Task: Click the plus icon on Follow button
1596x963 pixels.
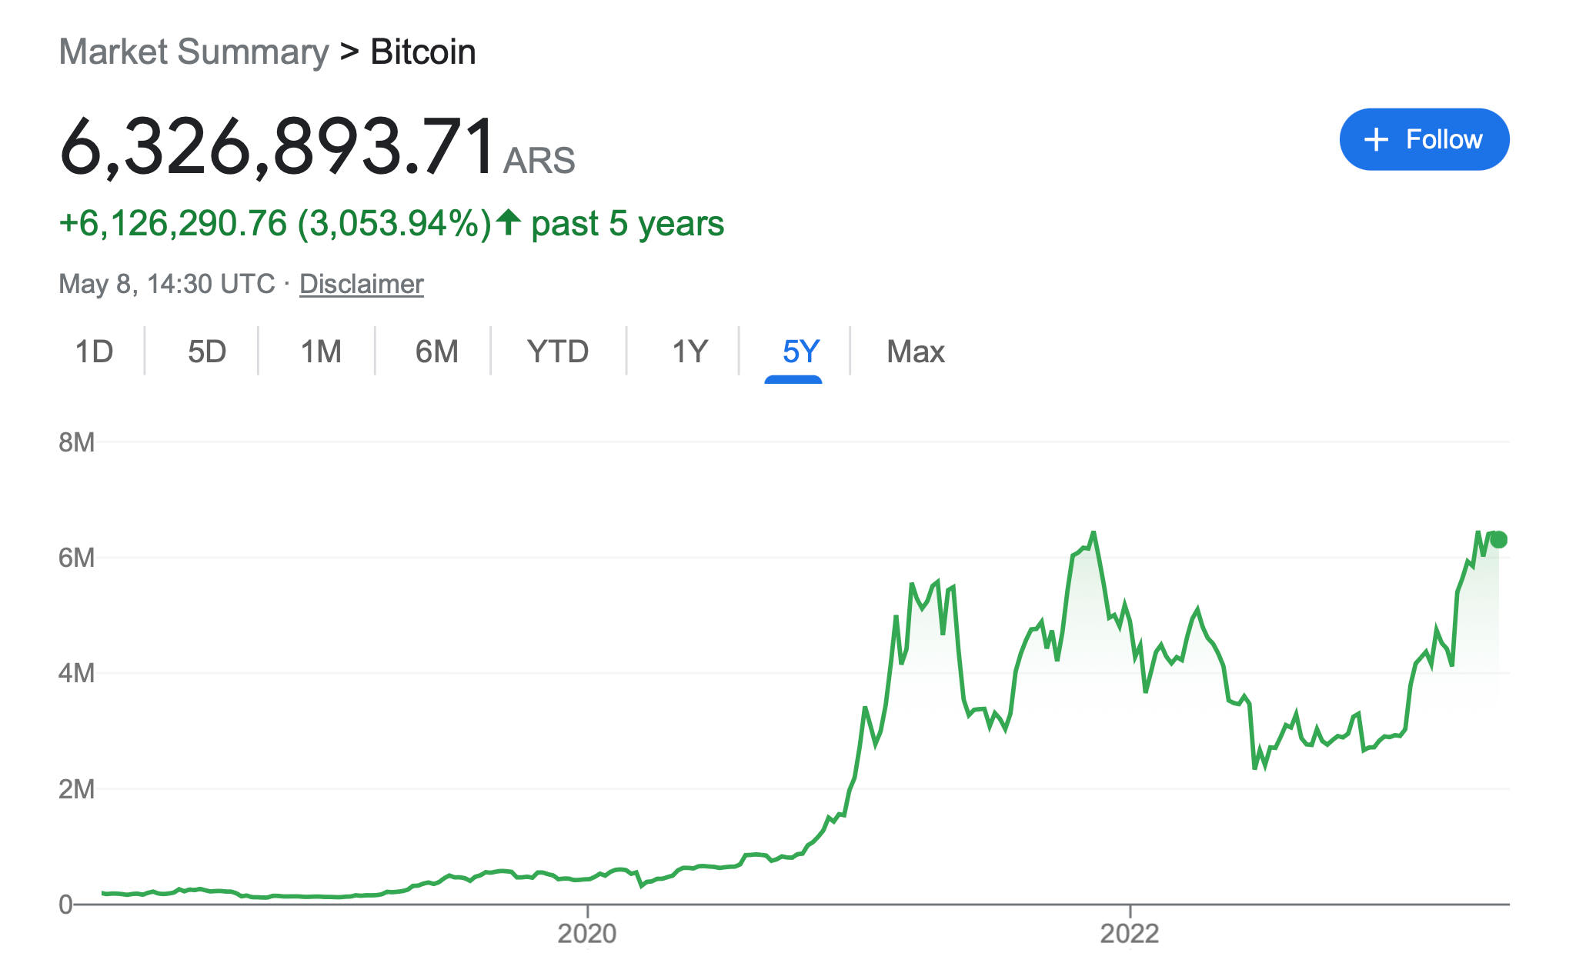Action: 1376,140
